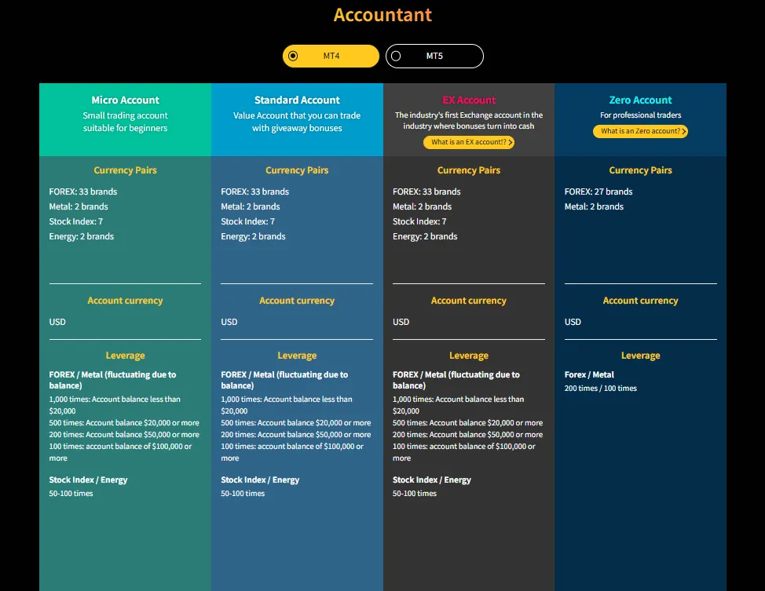Viewport: 765px width, 591px height.
Task: Click the Standard Account column title
Action: coord(297,100)
